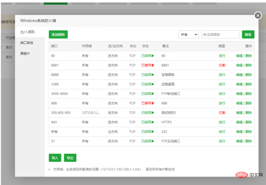This screenshot has width=266, height=185.
Task: Toggle 已禁用 status for port 888 rule
Action: 148,103
